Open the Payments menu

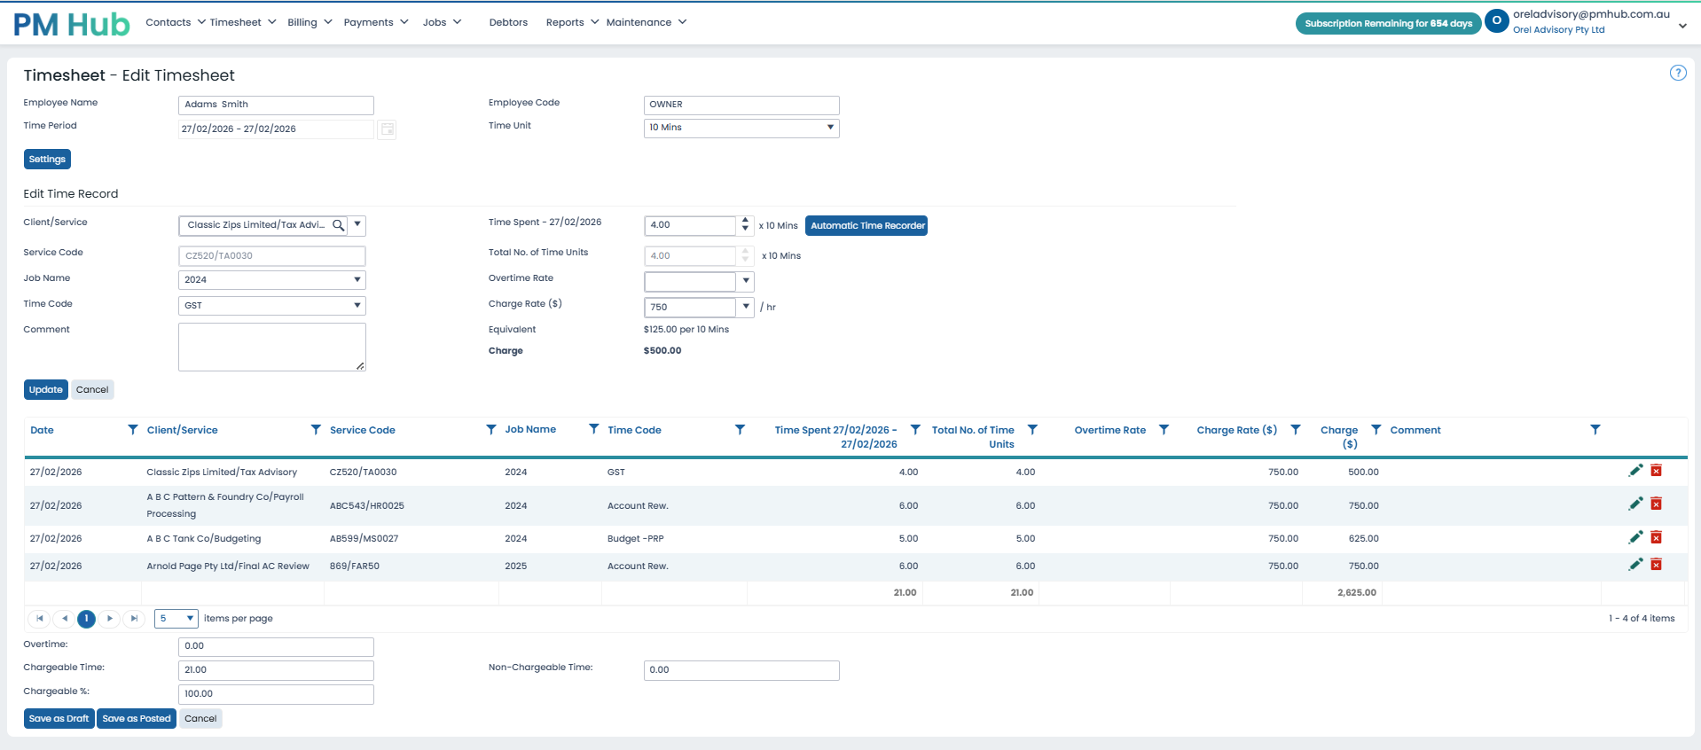(x=376, y=22)
